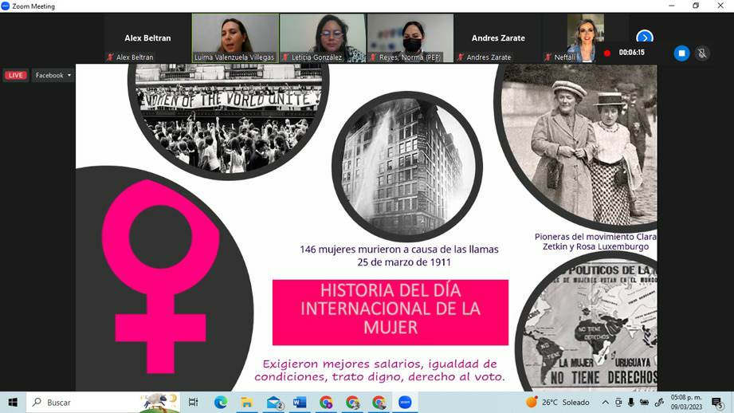The image size is (734, 413).
Task: Open the first Chrome taskbar icon
Action: pyautogui.click(x=326, y=402)
